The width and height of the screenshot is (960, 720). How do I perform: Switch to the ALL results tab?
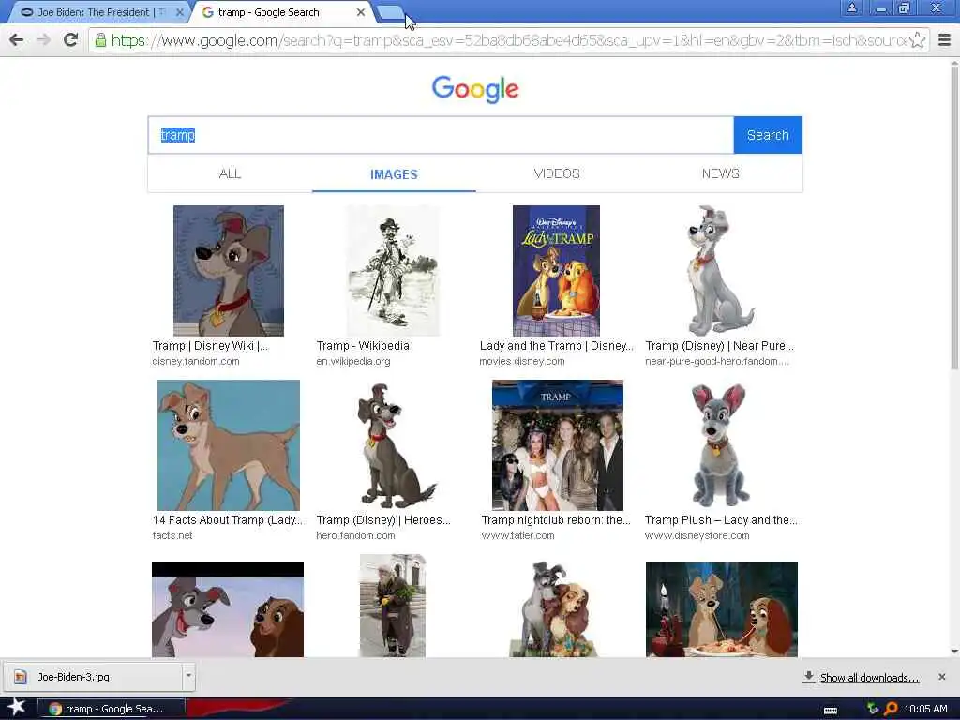pos(231,173)
